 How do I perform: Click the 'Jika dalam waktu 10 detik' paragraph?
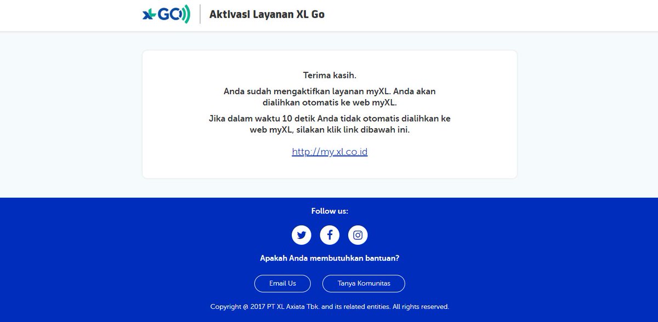(330, 124)
